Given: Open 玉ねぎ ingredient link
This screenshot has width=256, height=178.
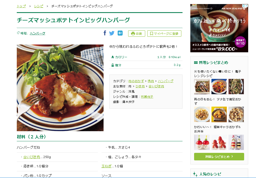Looking at the screenshot, I should (106, 166).
